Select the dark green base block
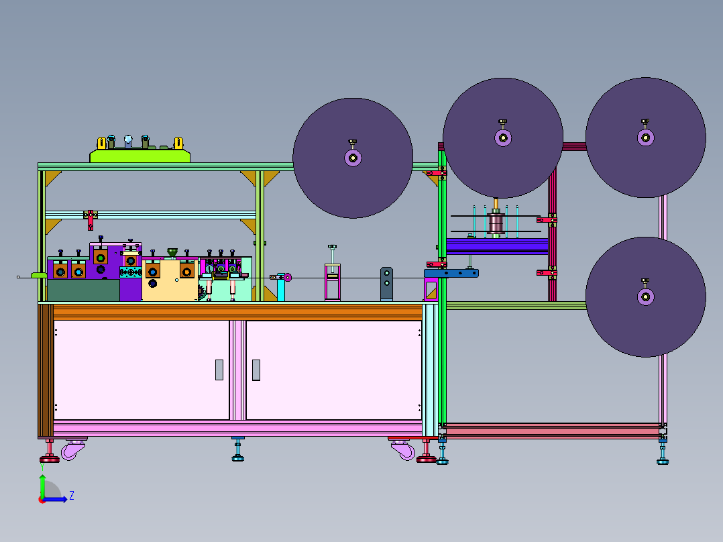The image size is (723, 542). [83, 290]
